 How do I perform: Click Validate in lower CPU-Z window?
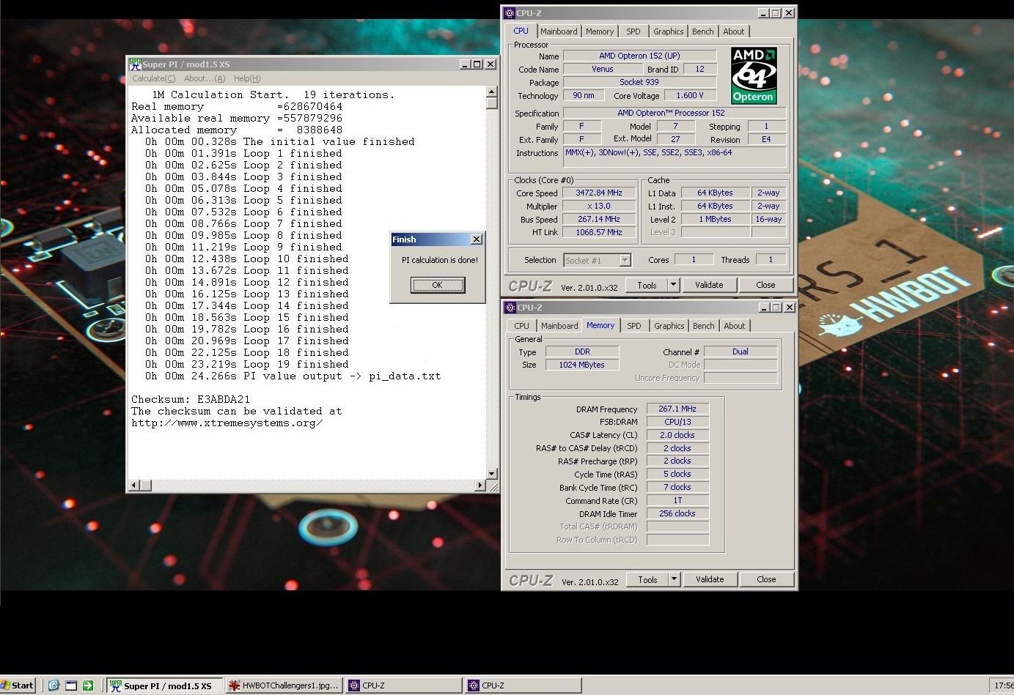(x=710, y=579)
